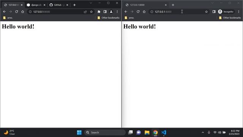
Task: Select 127.0.0.1:8000 tab in Incognito window
Action: [146, 5]
